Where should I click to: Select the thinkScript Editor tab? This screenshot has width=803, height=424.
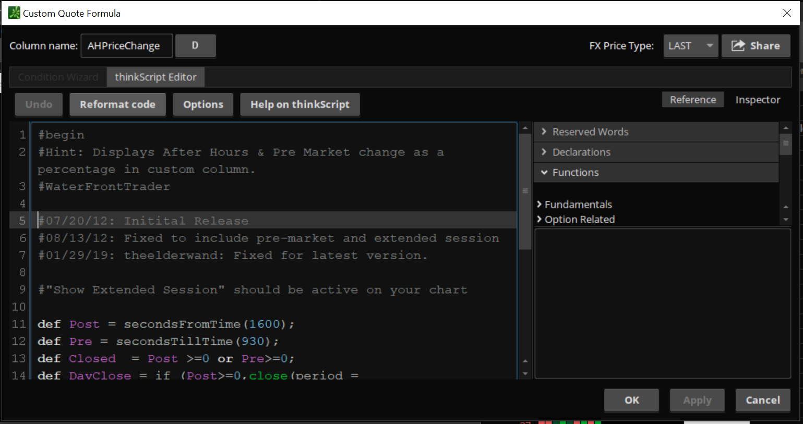(x=155, y=77)
